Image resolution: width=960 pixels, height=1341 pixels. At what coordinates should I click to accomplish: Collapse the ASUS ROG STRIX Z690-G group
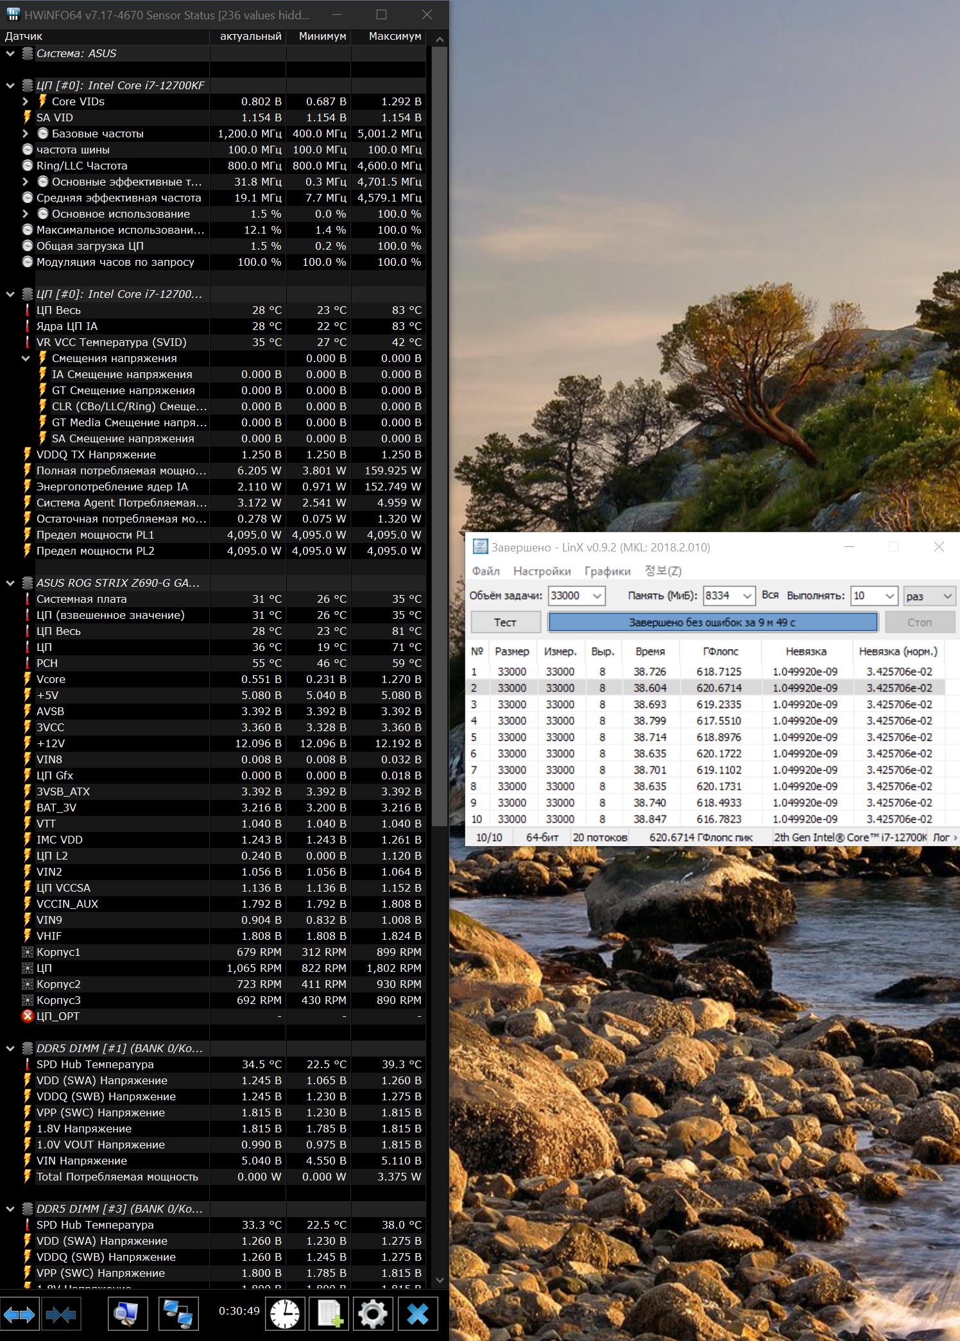click(x=10, y=583)
